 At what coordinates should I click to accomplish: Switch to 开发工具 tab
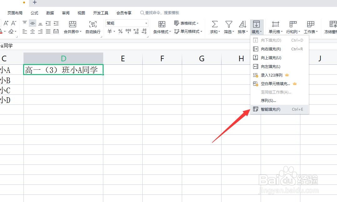coord(100,13)
